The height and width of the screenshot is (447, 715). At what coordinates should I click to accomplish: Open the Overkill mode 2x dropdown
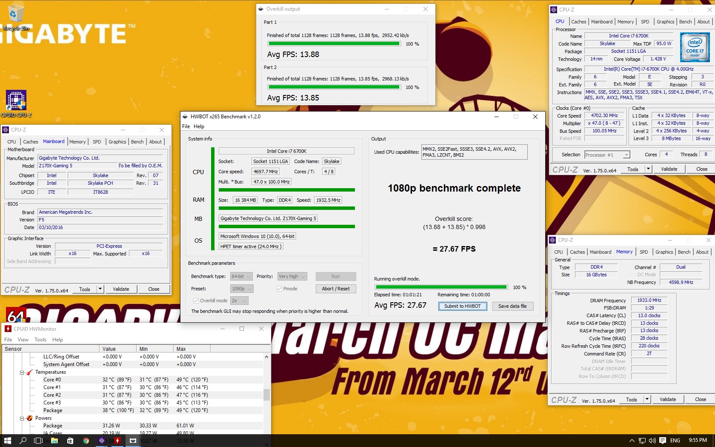point(239,301)
